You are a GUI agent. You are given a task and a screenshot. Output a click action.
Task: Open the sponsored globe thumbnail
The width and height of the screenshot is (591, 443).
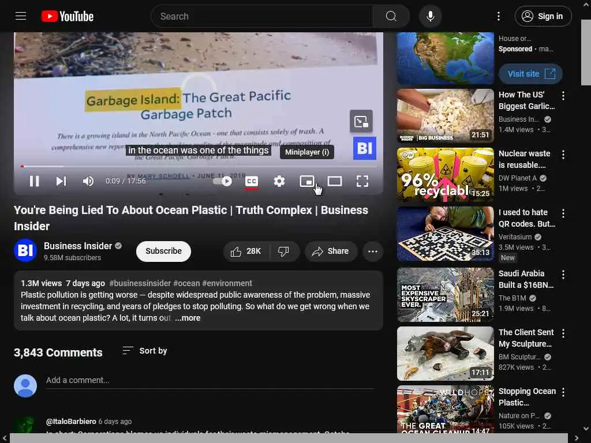(x=445, y=58)
